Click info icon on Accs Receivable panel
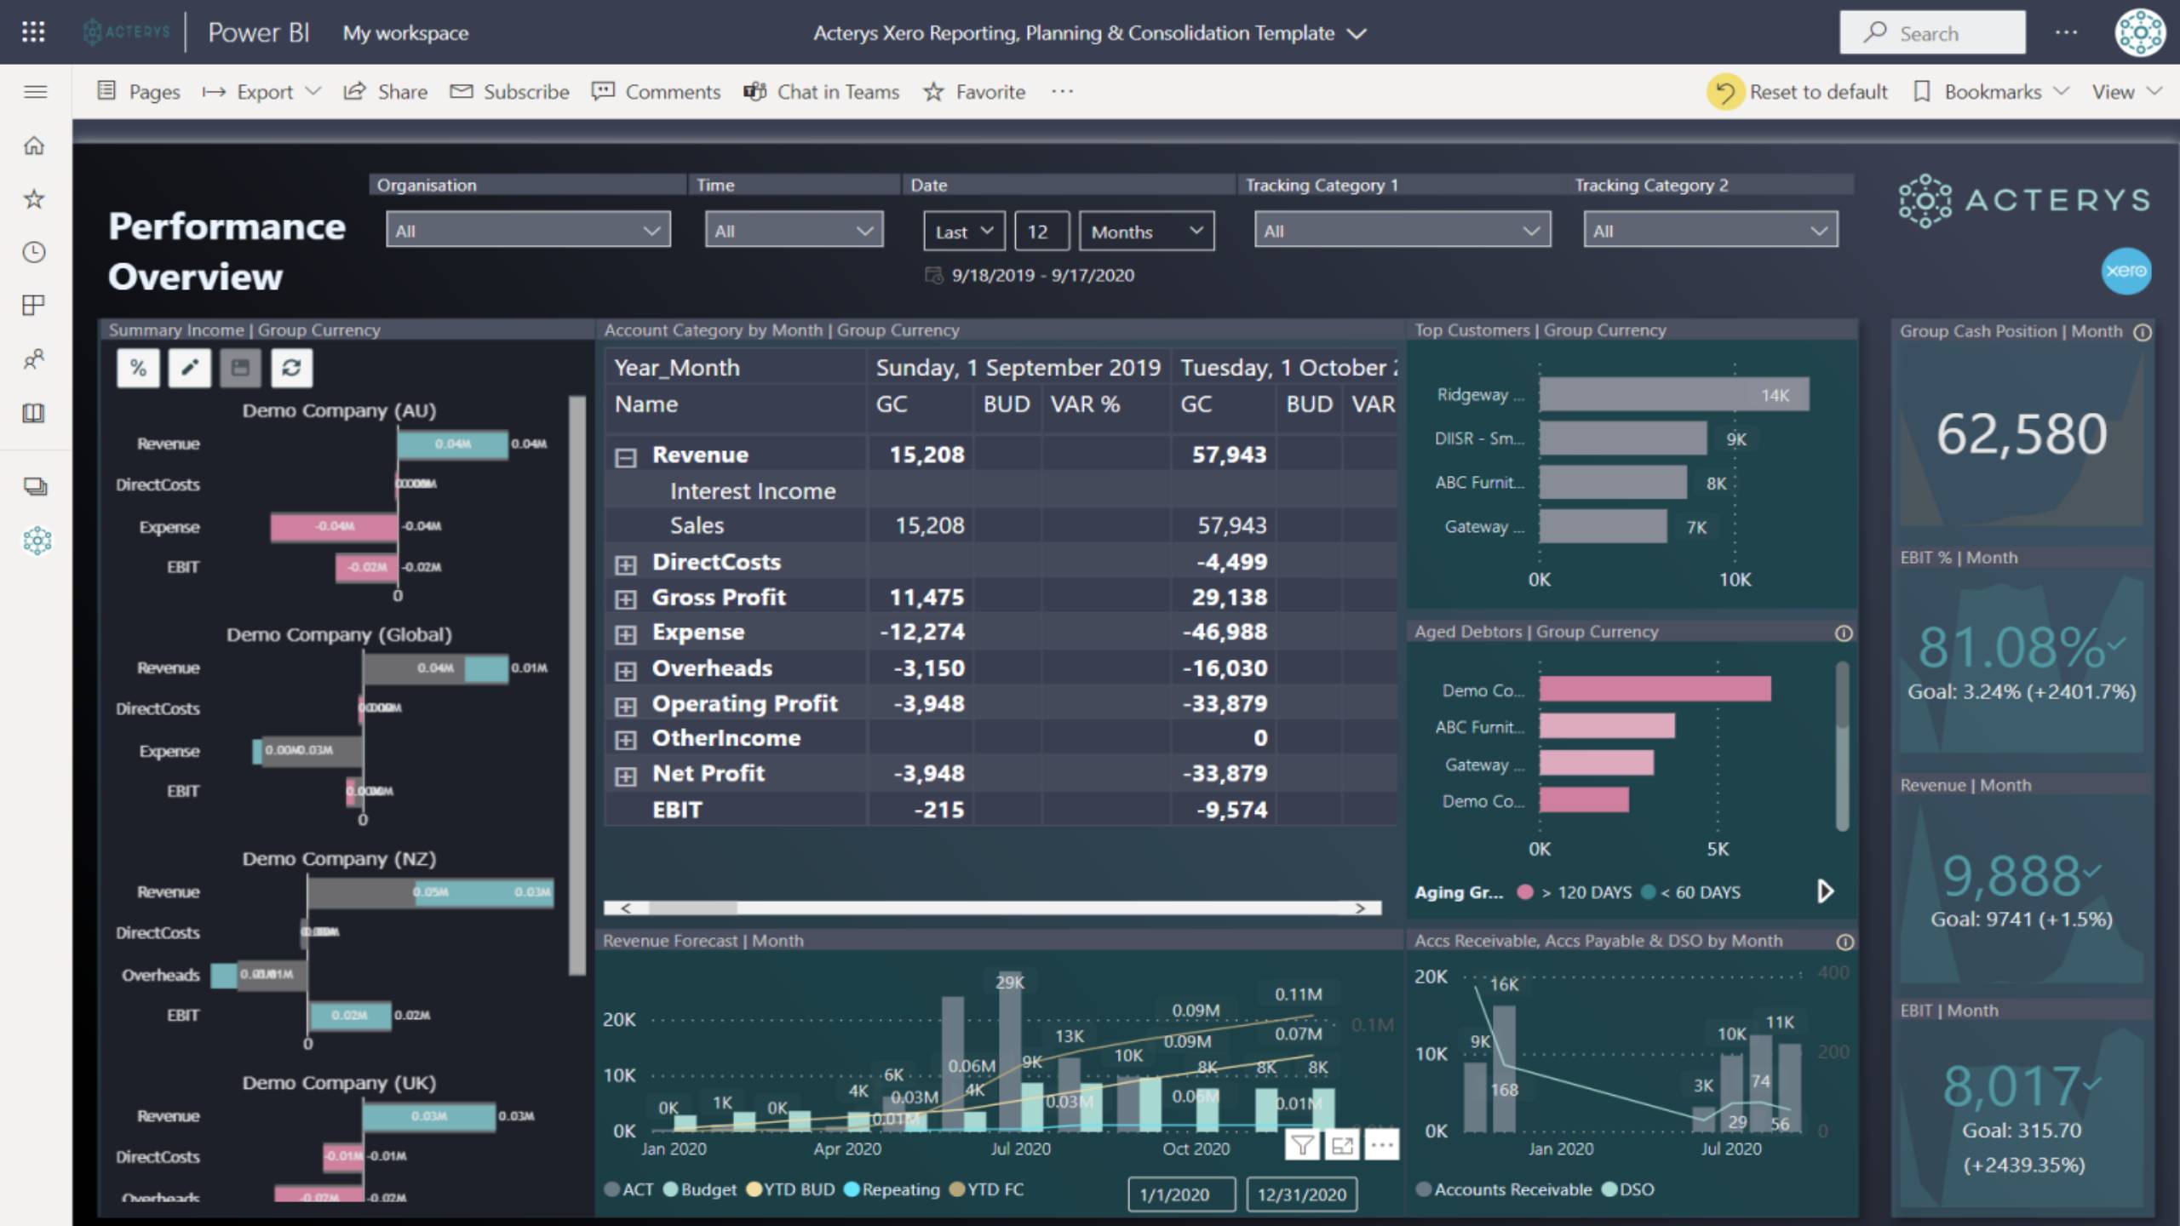2180x1226 pixels. click(1844, 942)
